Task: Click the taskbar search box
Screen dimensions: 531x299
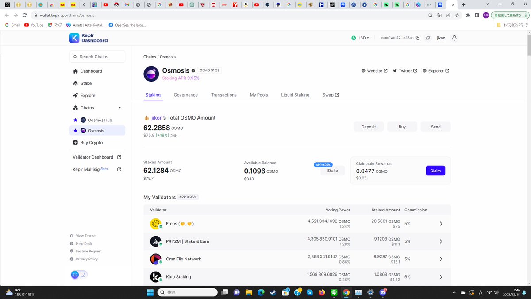Action: 187,292
